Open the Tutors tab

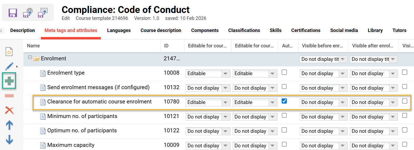pos(399,30)
